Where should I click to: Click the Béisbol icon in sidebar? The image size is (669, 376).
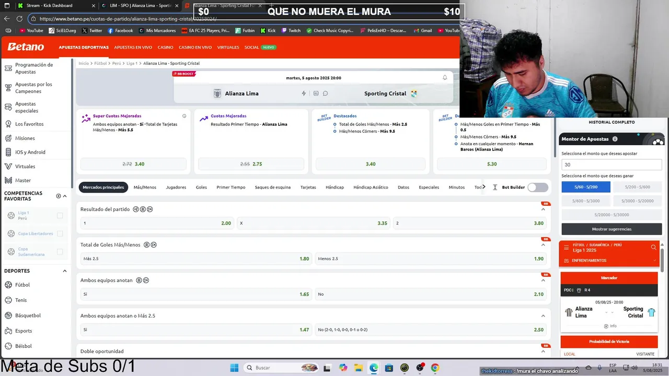point(8,346)
